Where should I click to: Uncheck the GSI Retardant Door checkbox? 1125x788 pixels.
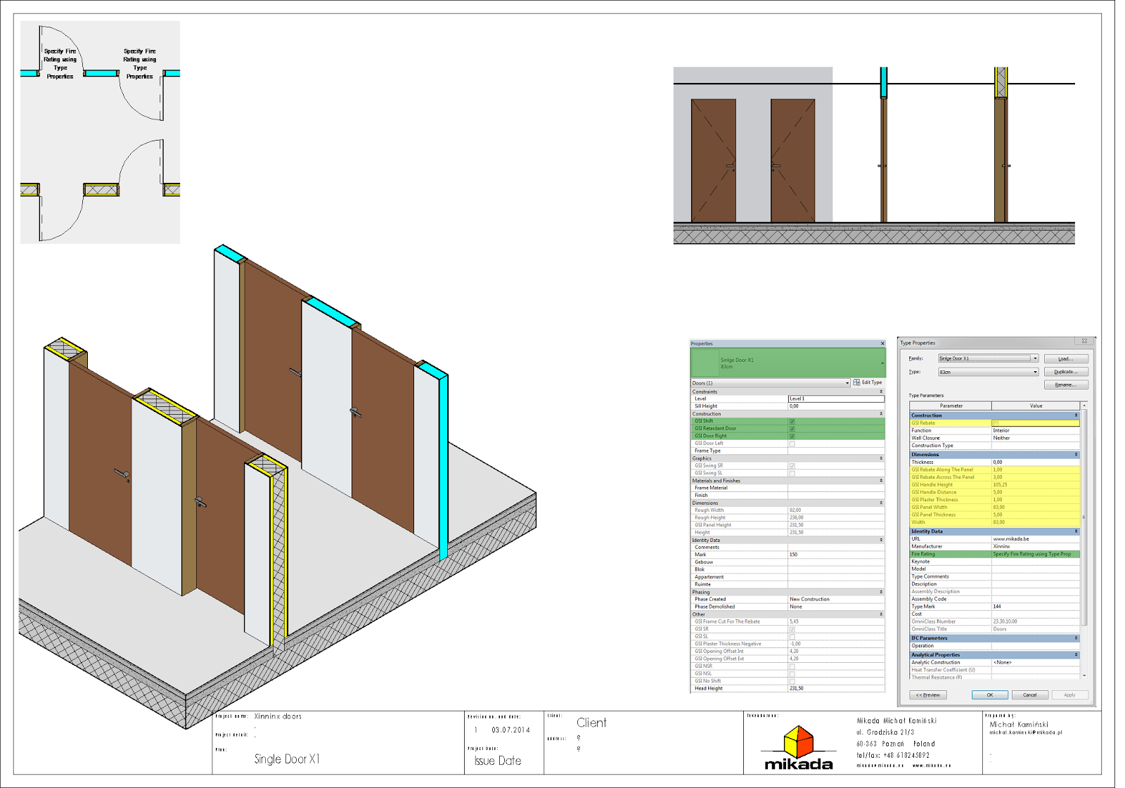tap(793, 428)
